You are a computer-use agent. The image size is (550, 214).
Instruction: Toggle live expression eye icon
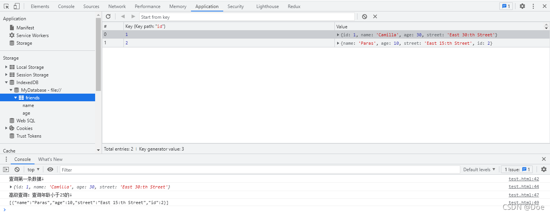pyautogui.click(x=50, y=169)
